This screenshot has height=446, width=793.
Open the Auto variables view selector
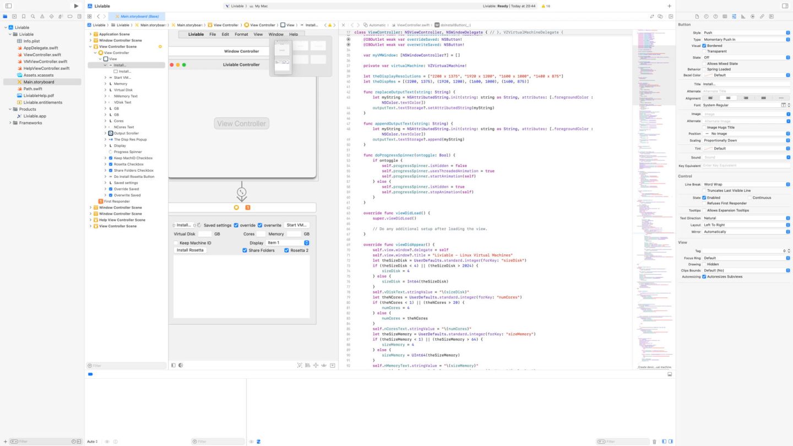point(93,442)
